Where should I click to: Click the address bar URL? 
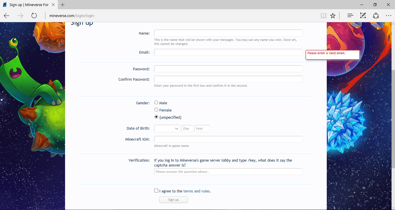(72, 16)
